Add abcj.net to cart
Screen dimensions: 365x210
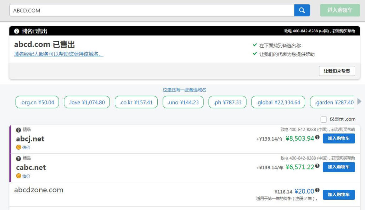click(x=338, y=138)
